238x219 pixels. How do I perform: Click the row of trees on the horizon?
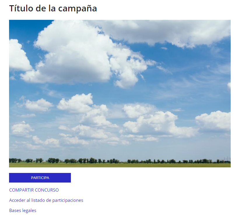click(x=120, y=161)
